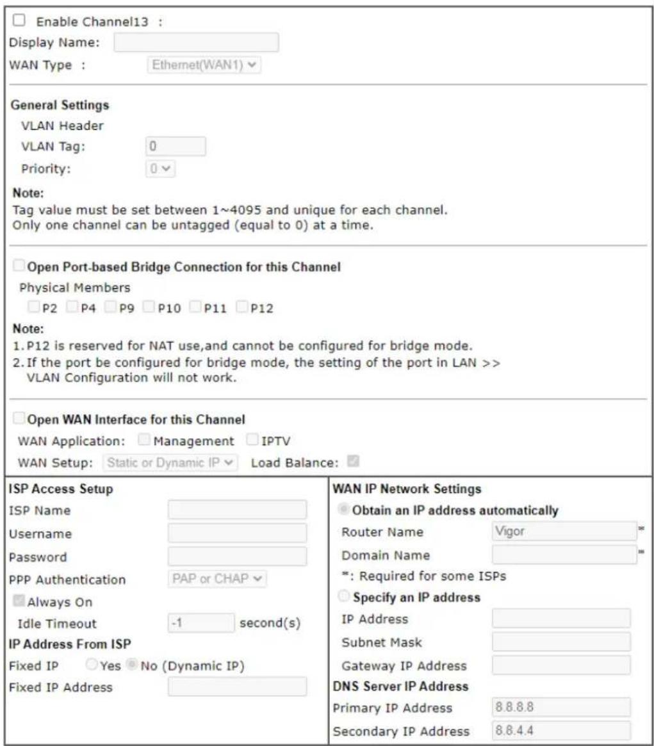Viewport: 654px width, 746px height.
Task: Open the Priority dropdown
Action: 160,168
